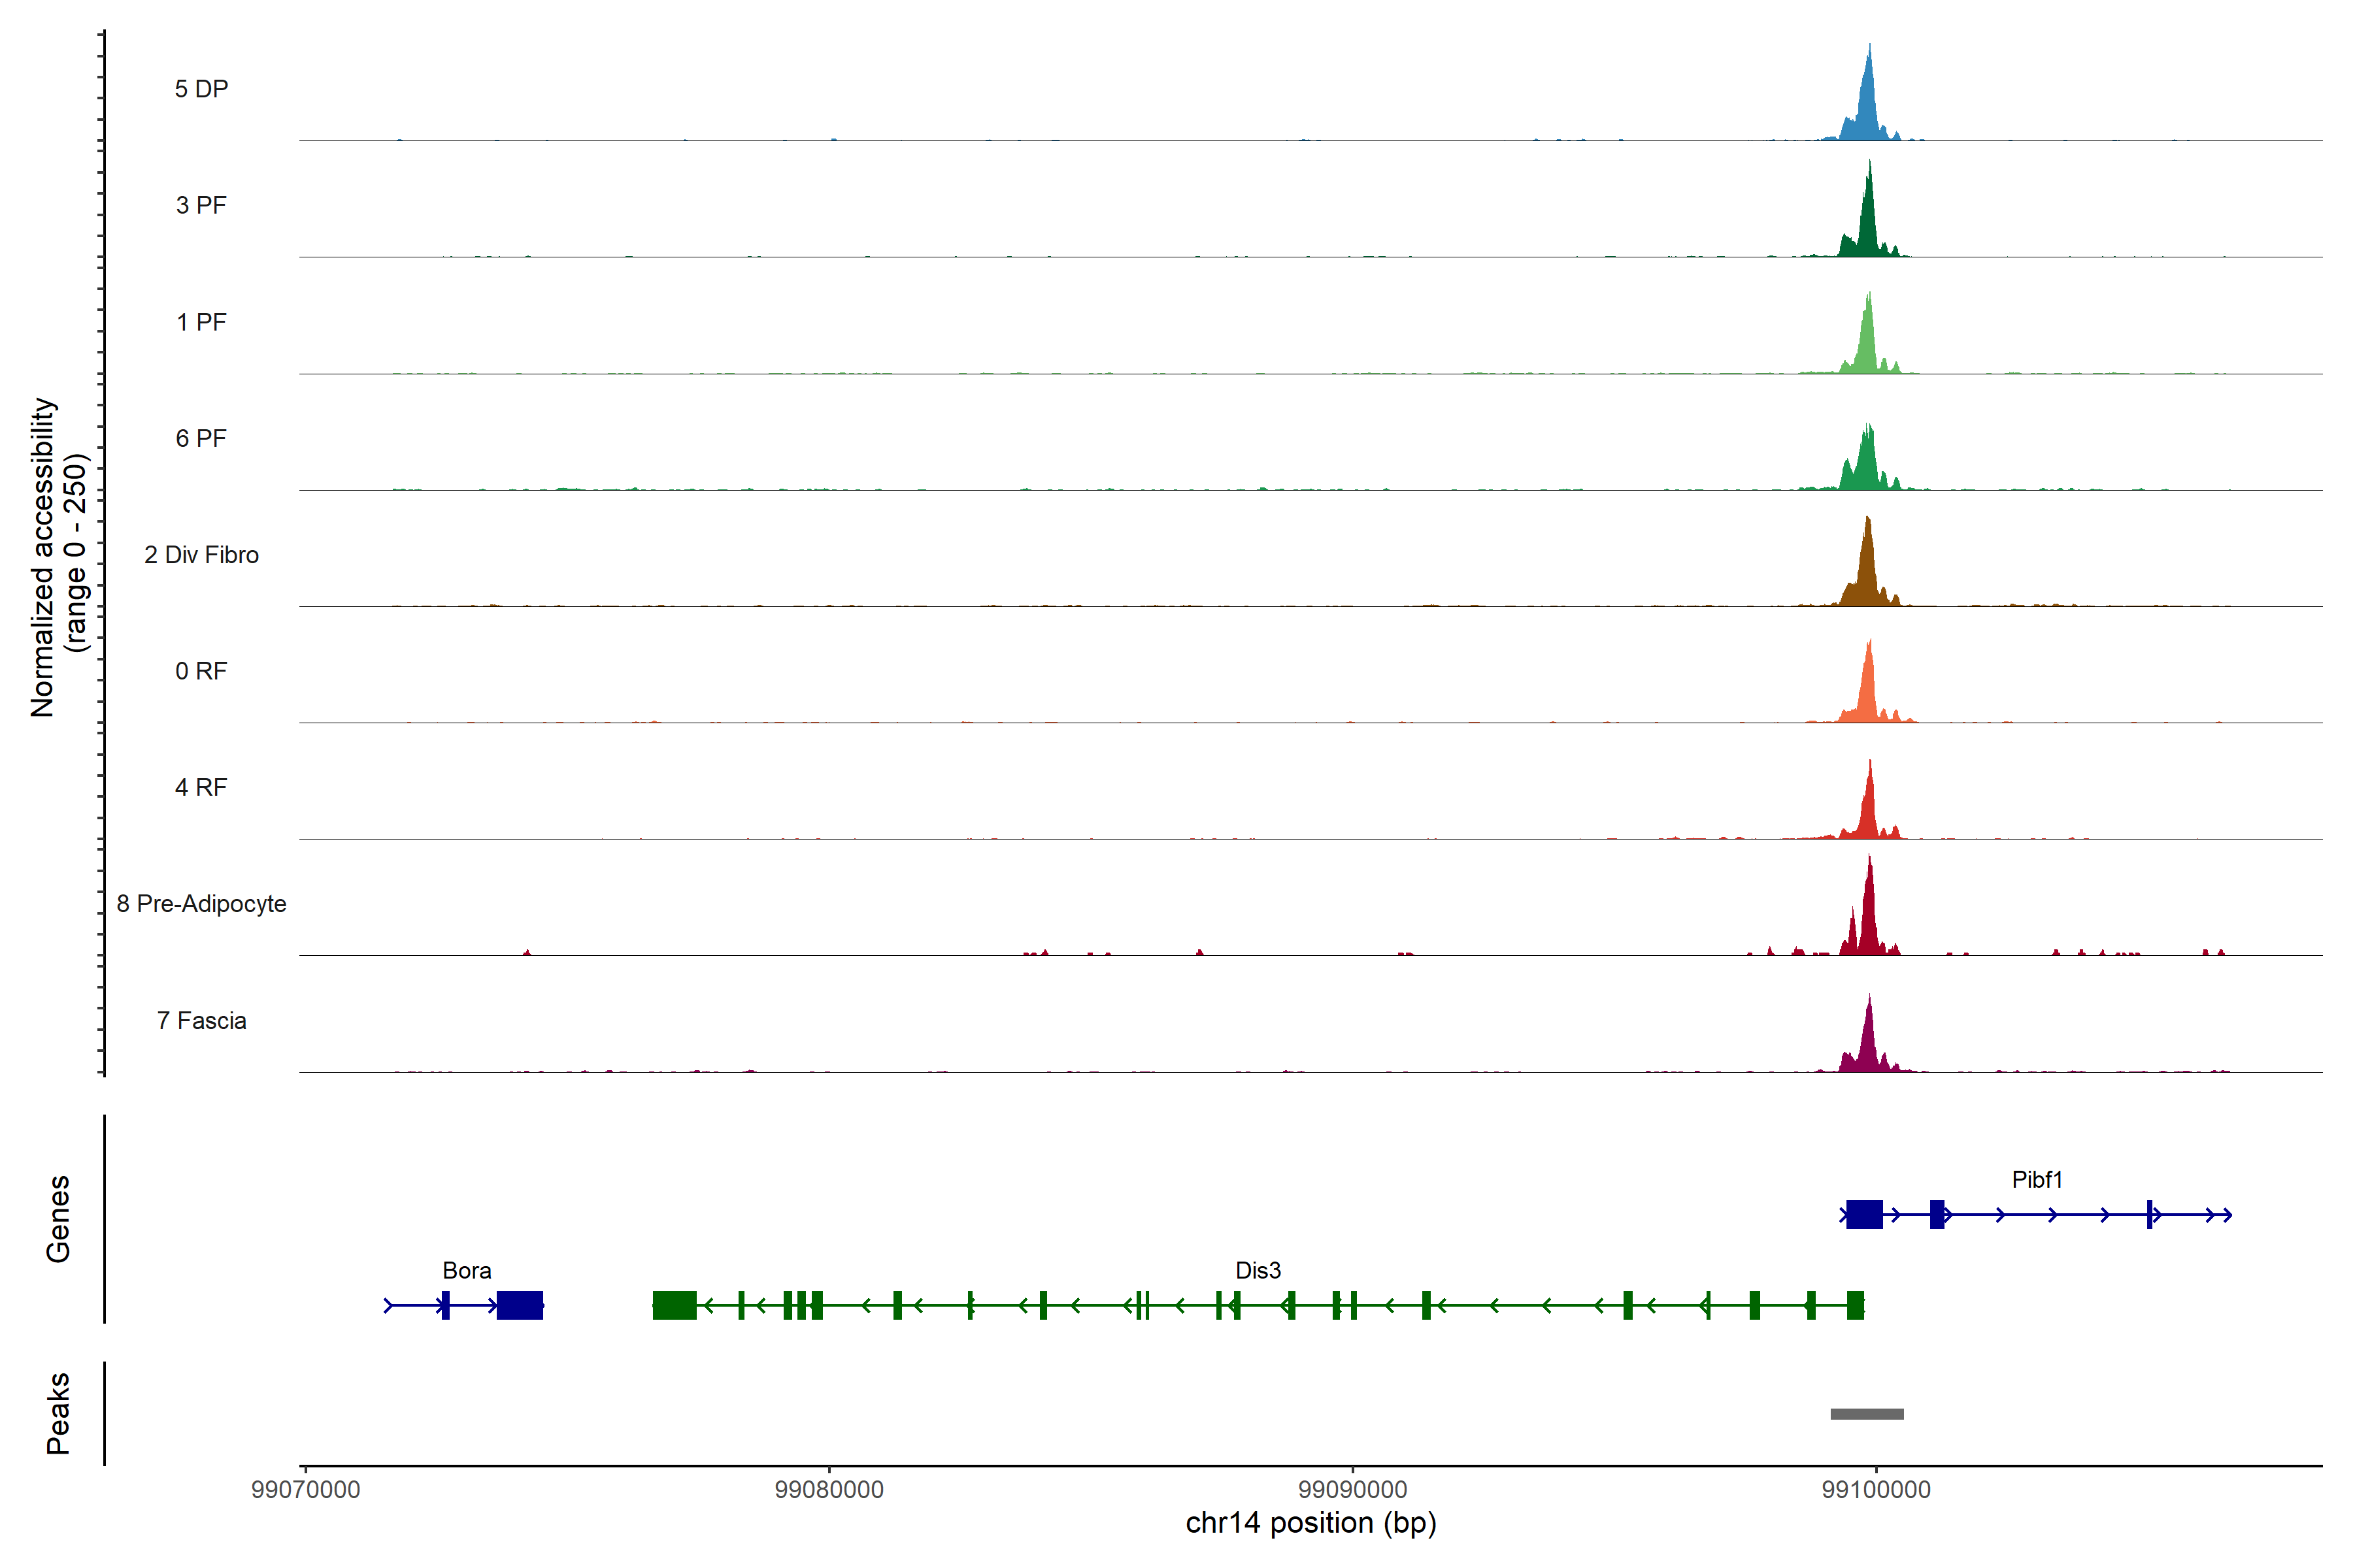Click the 3 PF track label
This screenshot has width=2353, height=1568.
(x=201, y=205)
